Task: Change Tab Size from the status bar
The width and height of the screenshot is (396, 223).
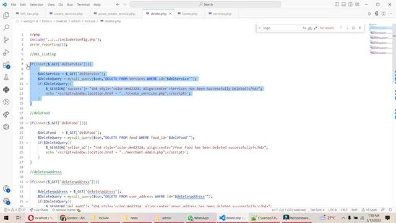Action: pos(317,210)
